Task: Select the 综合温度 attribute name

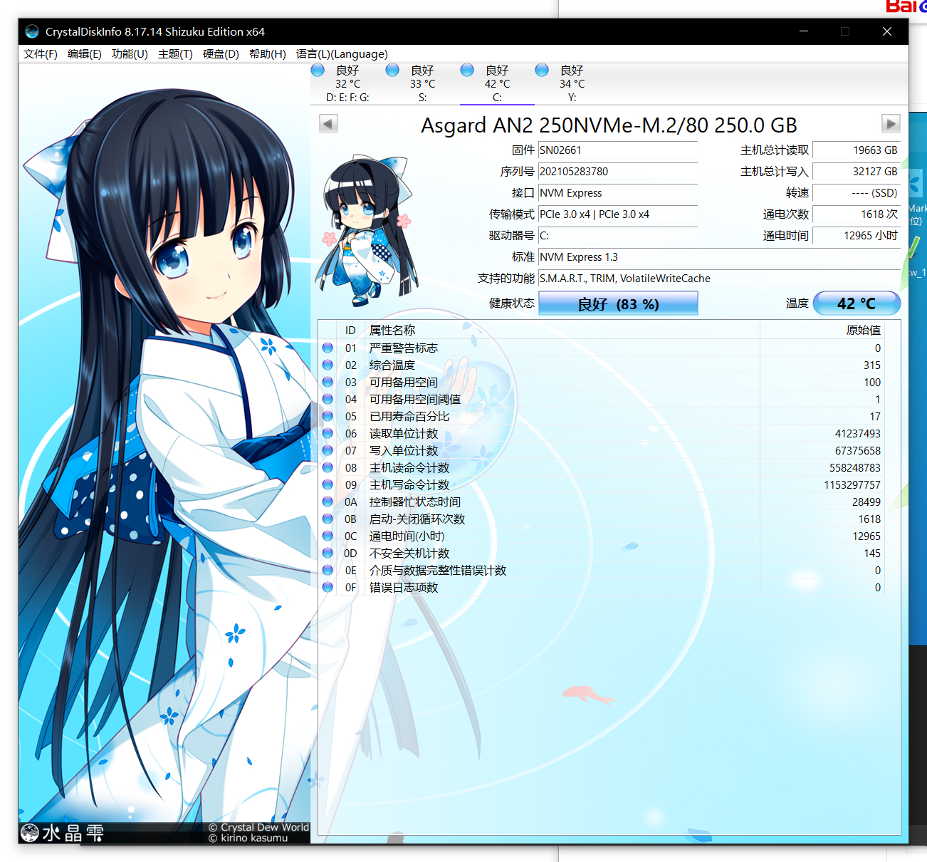Action: tap(392, 365)
